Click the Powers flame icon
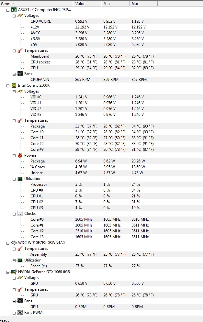 point(20,155)
